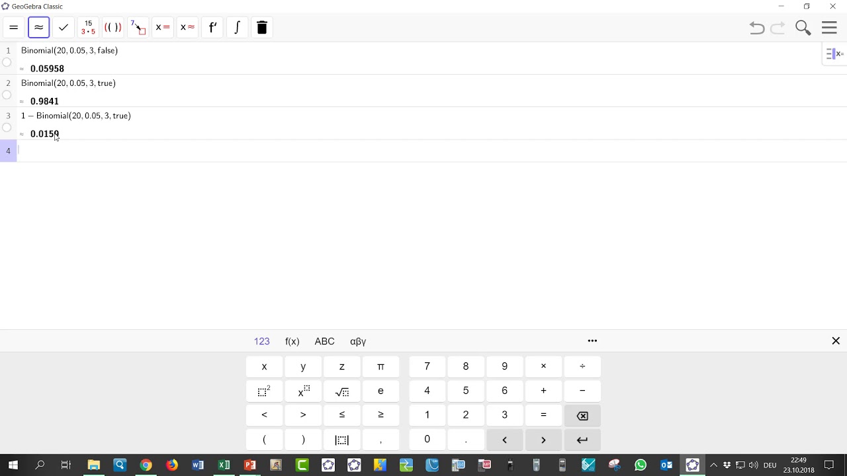Select the Derivative f' tool
The width and height of the screenshot is (847, 476).
212,28
